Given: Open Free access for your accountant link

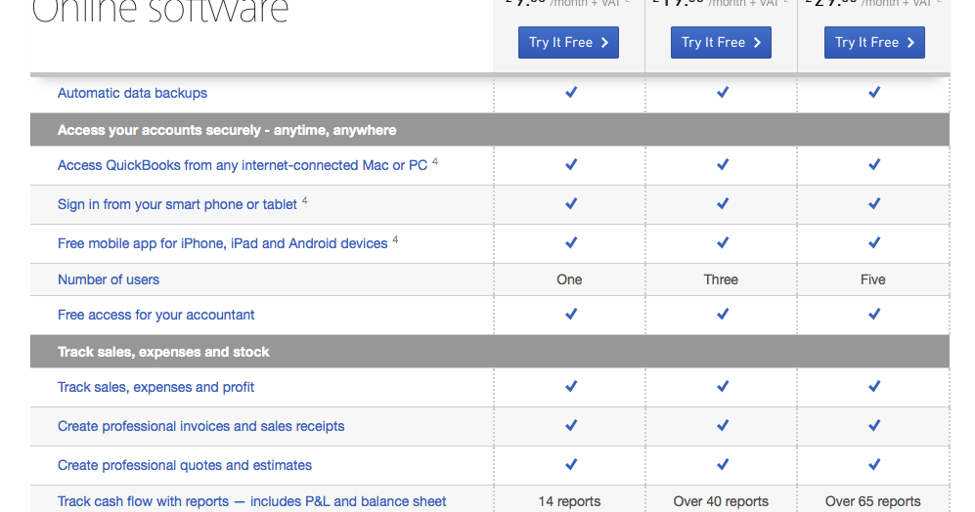Looking at the screenshot, I should click(156, 315).
